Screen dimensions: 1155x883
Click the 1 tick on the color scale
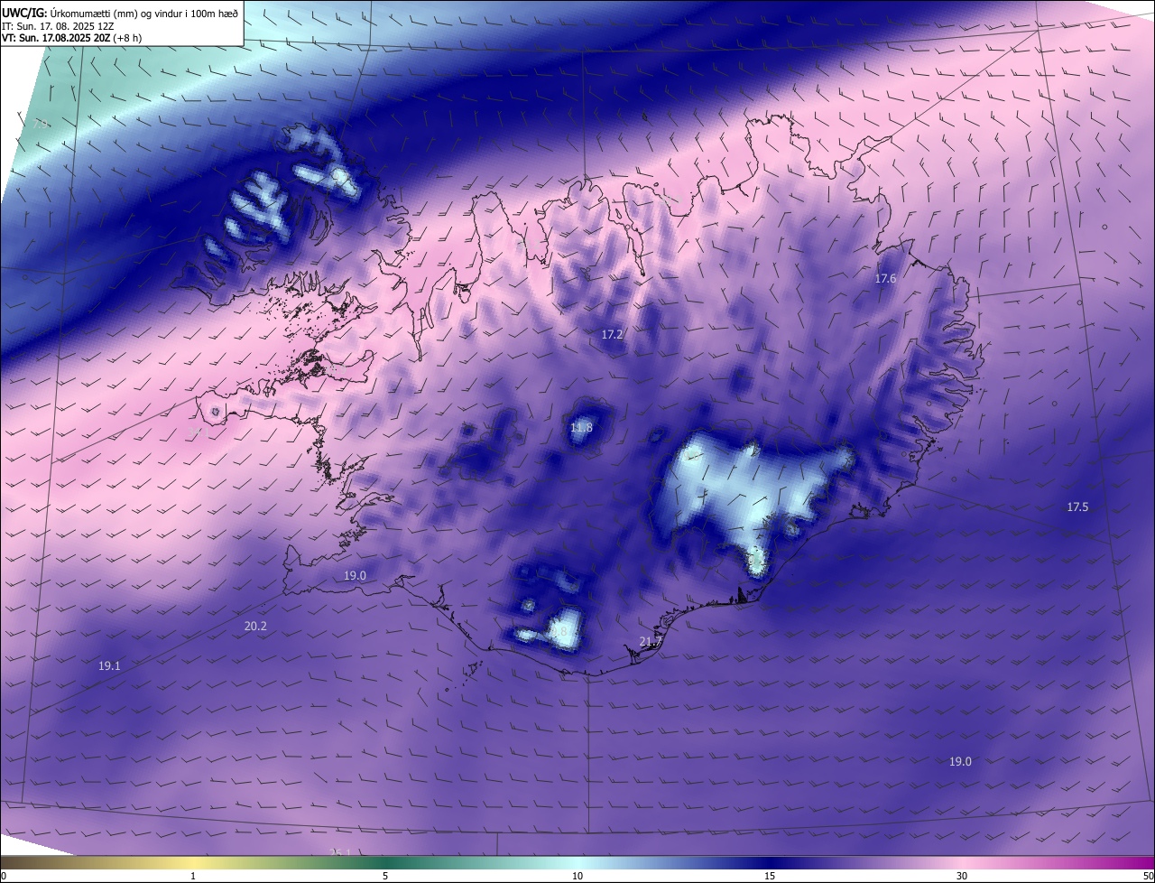pyautogui.click(x=193, y=876)
